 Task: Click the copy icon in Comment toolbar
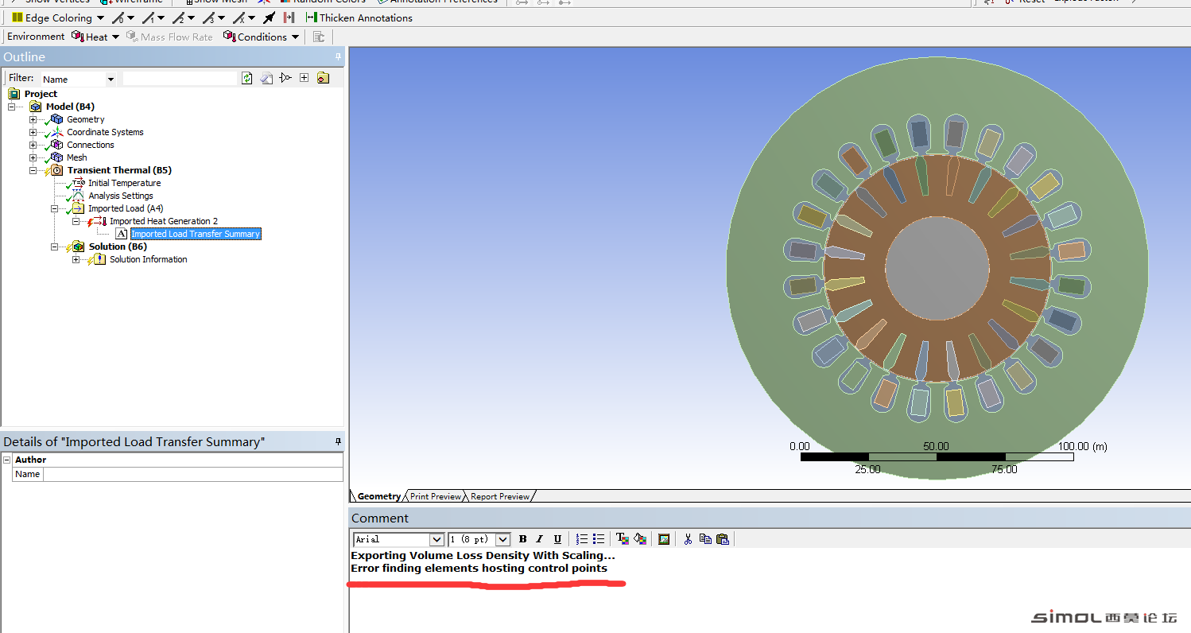point(705,539)
